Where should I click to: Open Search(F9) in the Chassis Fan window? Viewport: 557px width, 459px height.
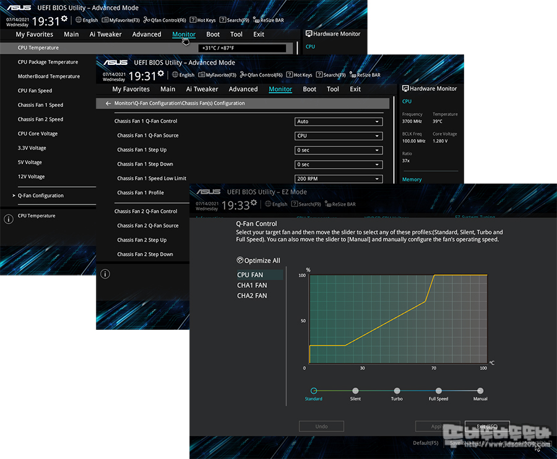tap(331, 75)
